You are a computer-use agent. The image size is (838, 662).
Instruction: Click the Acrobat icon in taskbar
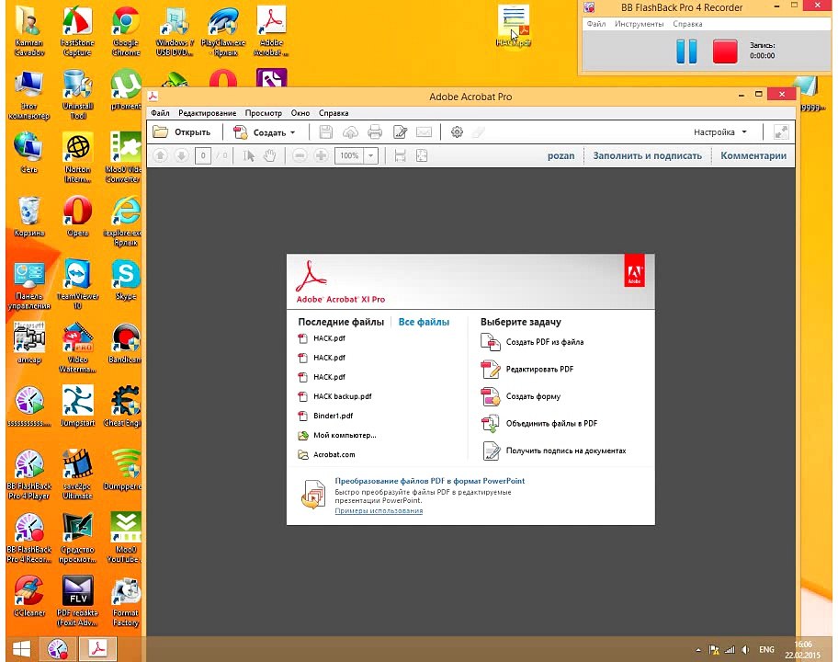(97, 648)
